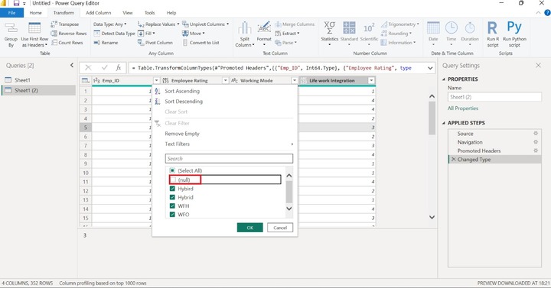Open the File tab

11,13
